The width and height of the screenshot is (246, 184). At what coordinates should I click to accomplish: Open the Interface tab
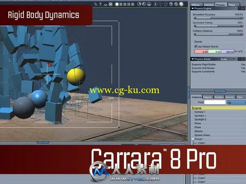click(209, 5)
